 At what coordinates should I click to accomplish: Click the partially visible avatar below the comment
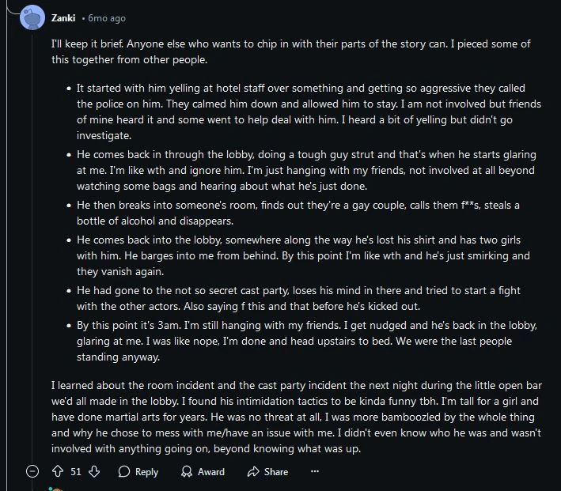tap(55, 488)
